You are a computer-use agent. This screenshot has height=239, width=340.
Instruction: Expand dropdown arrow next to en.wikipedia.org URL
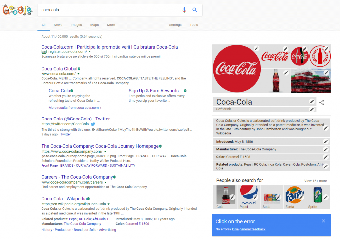pyautogui.click(x=109, y=204)
